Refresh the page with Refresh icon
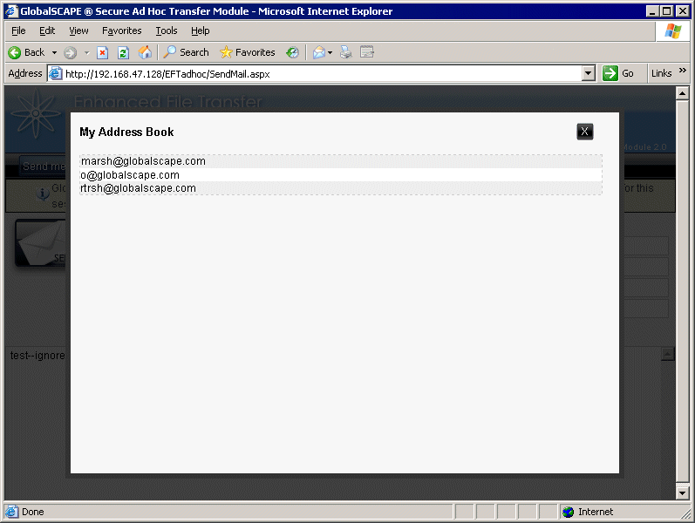 click(123, 53)
